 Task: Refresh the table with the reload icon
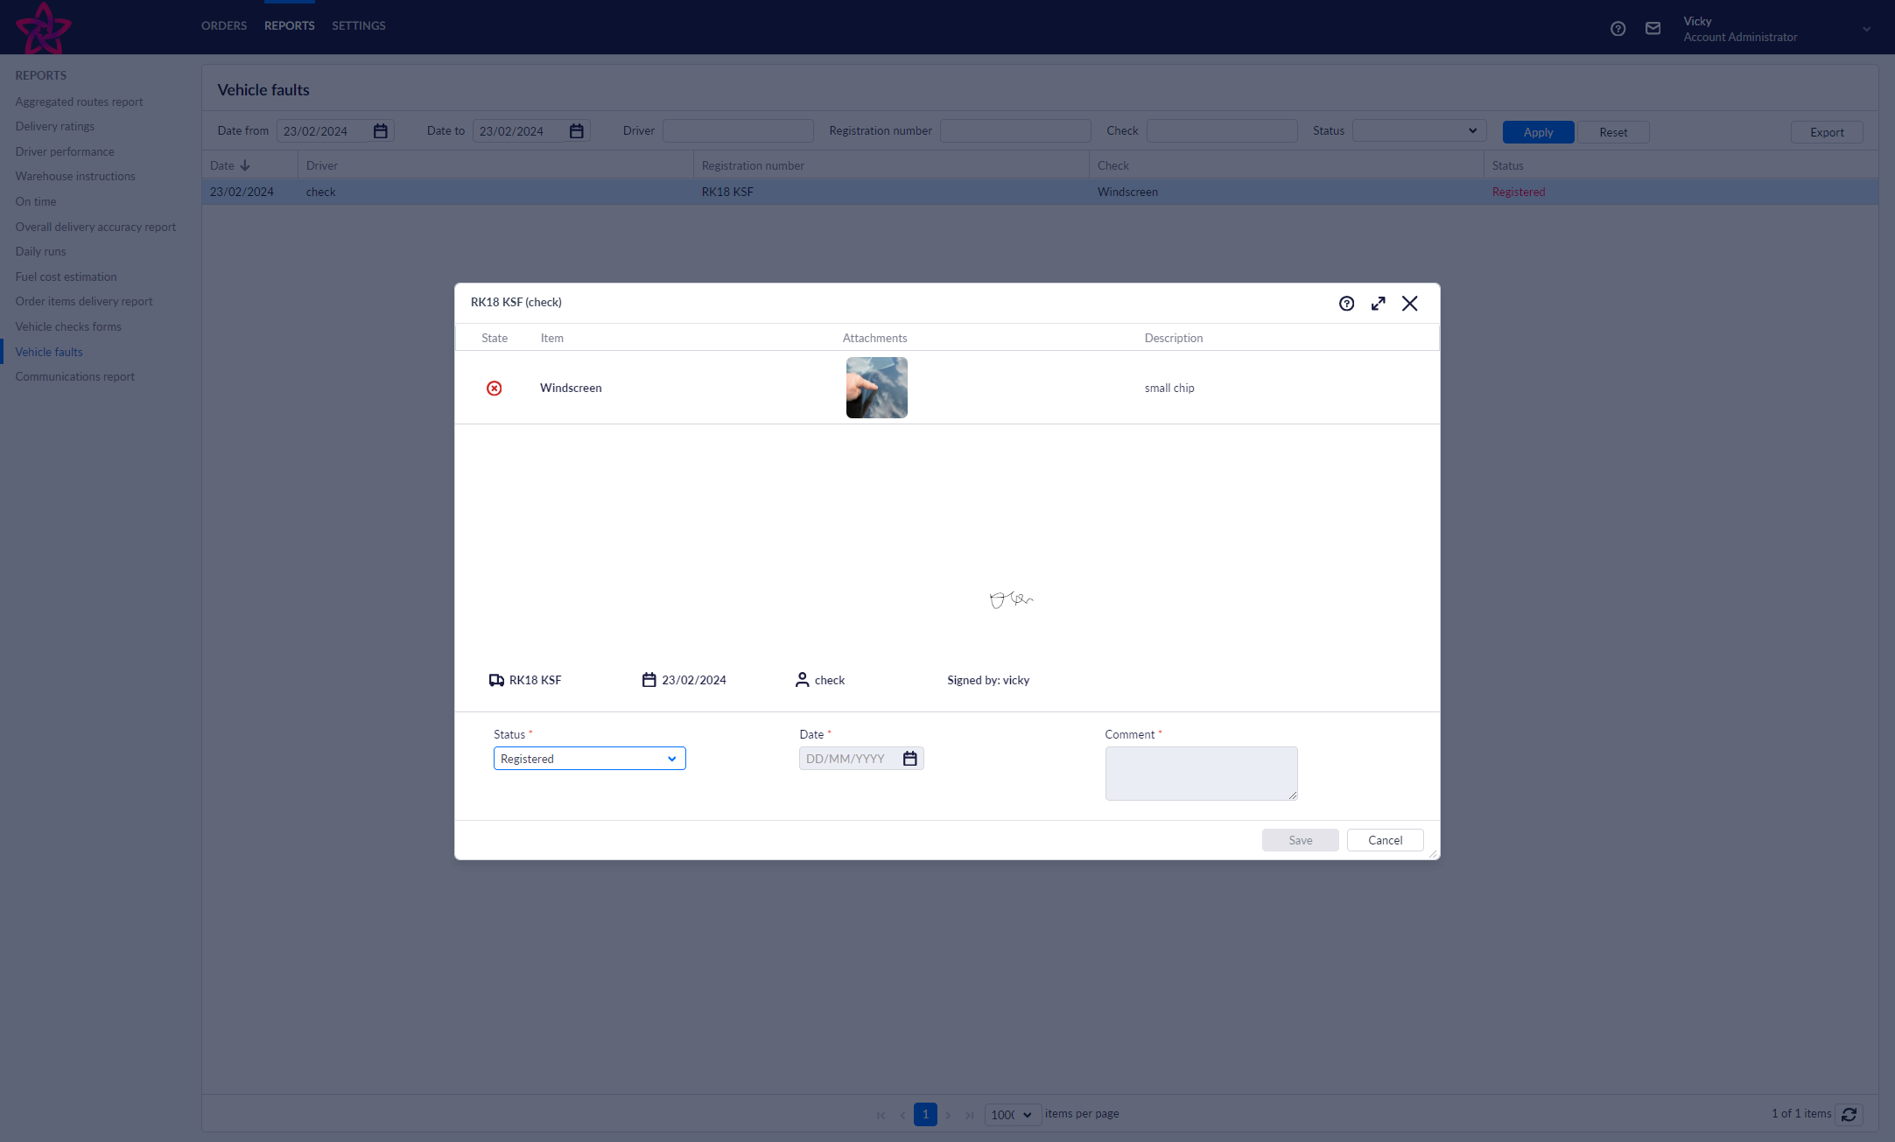1849,1114
